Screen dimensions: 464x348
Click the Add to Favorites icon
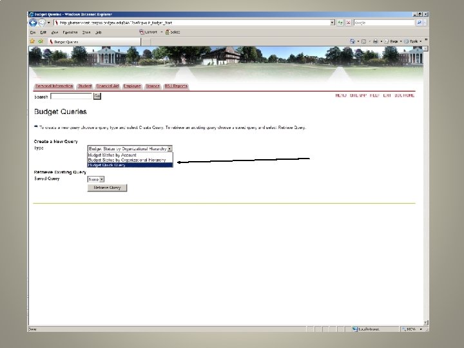point(41,41)
